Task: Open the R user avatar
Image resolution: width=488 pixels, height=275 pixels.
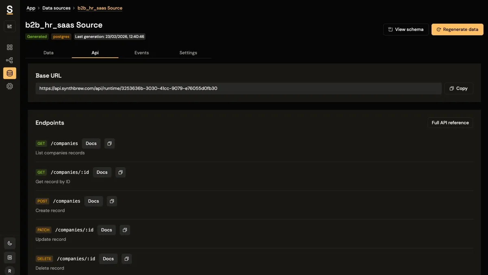Action: (10, 271)
